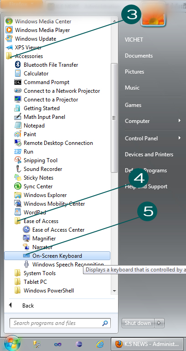Open Remote Desktop Connection icon
Viewport: 186px width, 351px height.
coord(18,143)
